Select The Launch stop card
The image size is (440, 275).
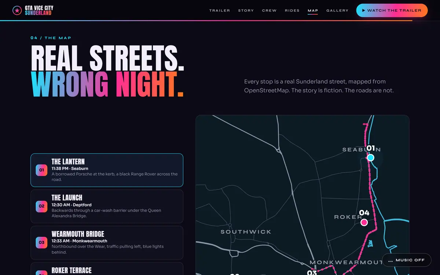(107, 206)
